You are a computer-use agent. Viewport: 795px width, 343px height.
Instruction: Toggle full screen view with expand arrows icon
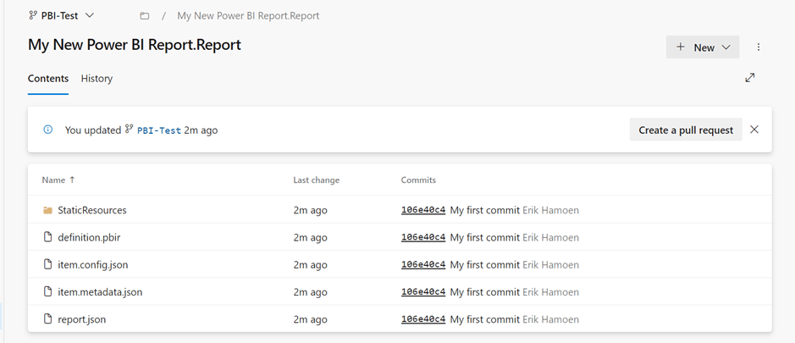click(x=750, y=78)
